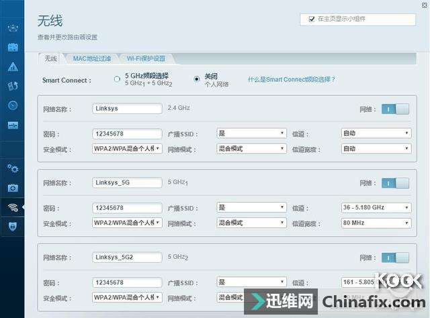Click the 查看并更改路由器设置 subtitle text
This screenshot has width=430, height=318.
point(67,38)
